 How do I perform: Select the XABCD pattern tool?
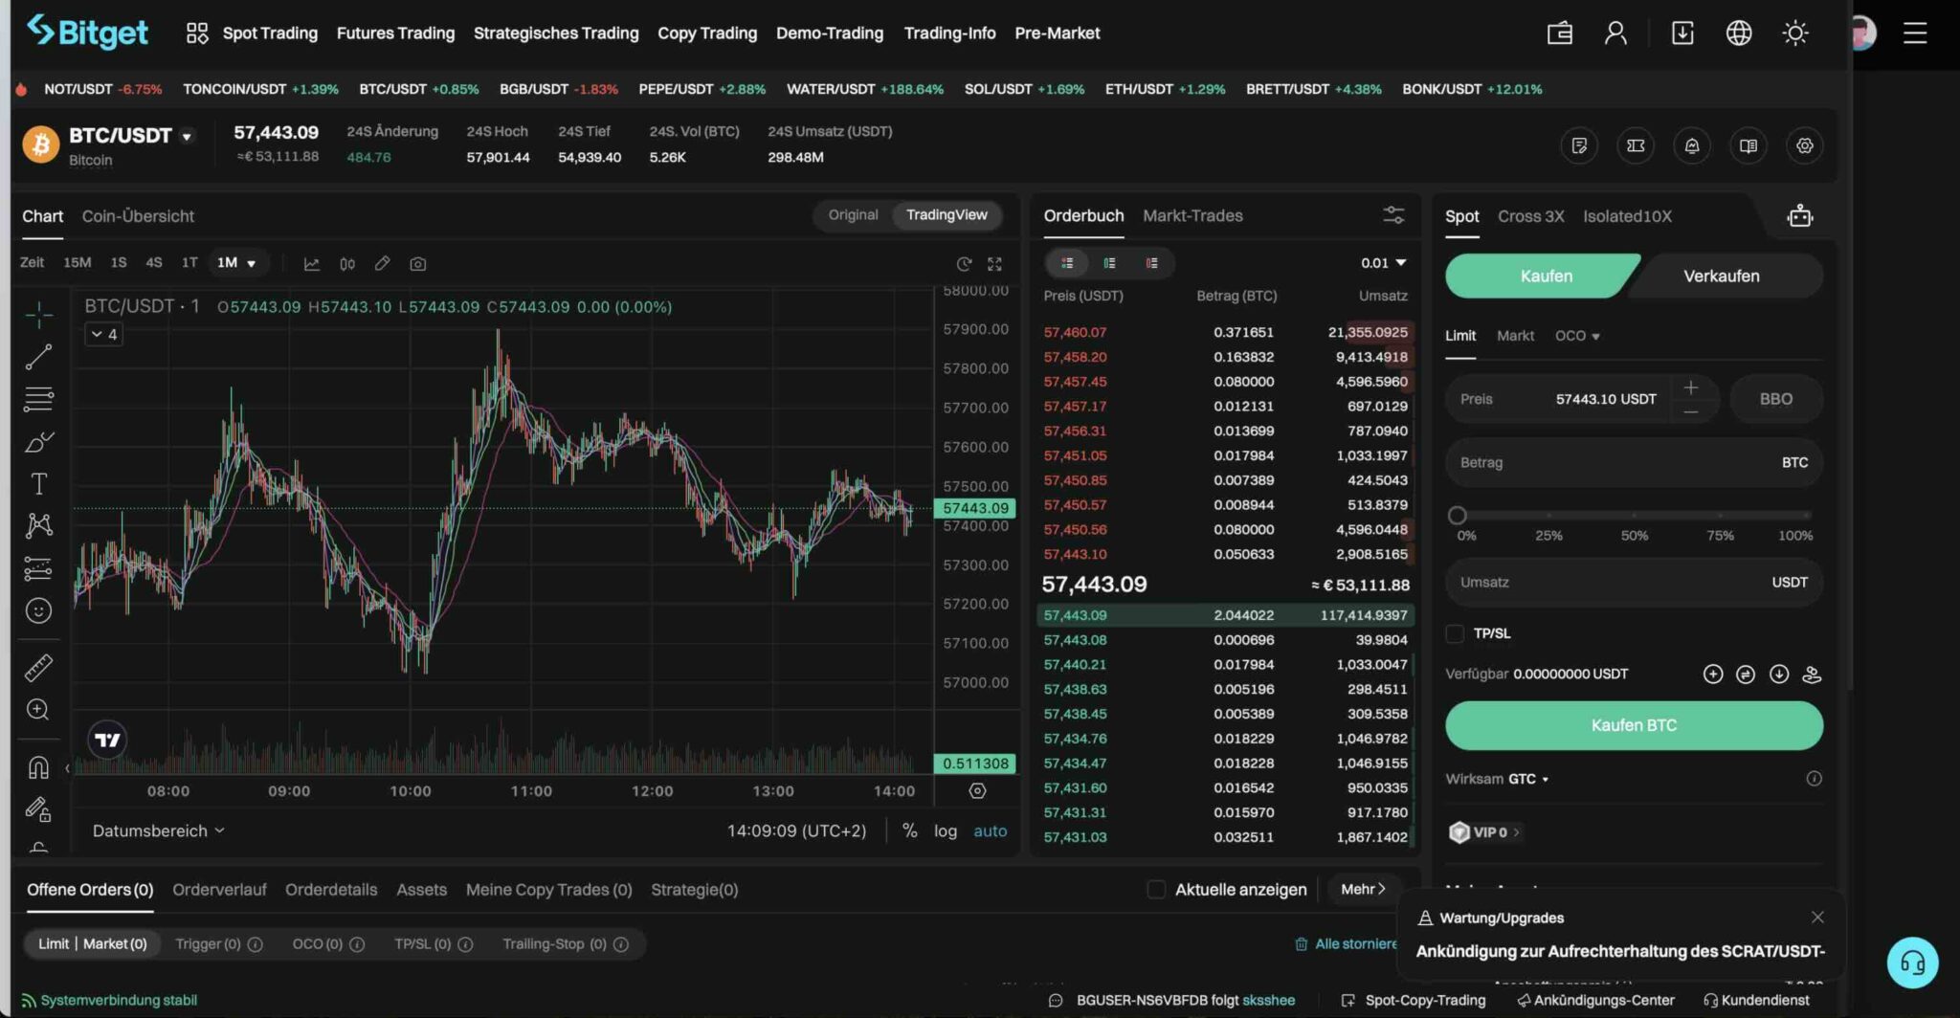click(38, 525)
